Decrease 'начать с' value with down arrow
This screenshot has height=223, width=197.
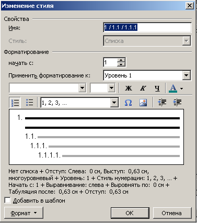click(121, 64)
